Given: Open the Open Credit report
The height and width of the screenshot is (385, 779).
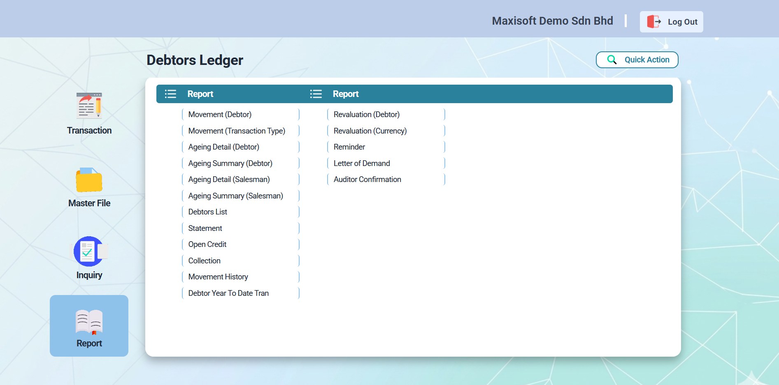Looking at the screenshot, I should (x=241, y=244).
